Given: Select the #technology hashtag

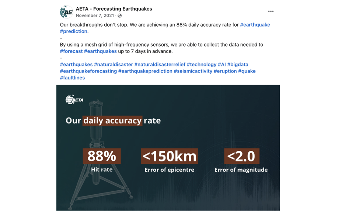Looking at the screenshot, I should (202, 65).
